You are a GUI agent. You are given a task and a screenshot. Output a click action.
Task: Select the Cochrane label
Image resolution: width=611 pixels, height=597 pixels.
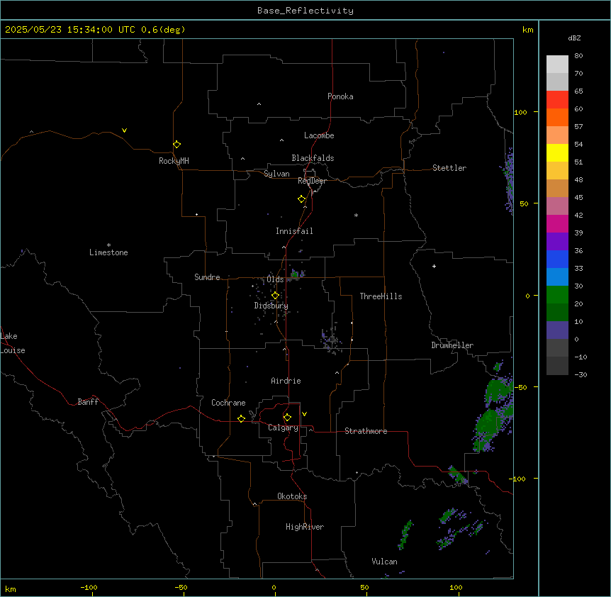tap(228, 403)
